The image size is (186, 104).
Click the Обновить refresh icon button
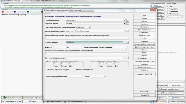tap(158, 6)
